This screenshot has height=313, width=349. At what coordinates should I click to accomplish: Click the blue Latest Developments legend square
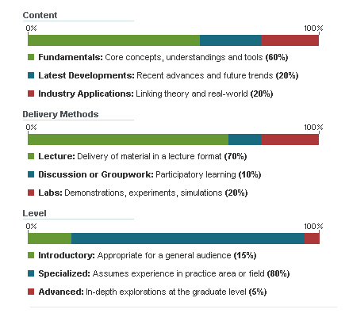tap(31, 75)
